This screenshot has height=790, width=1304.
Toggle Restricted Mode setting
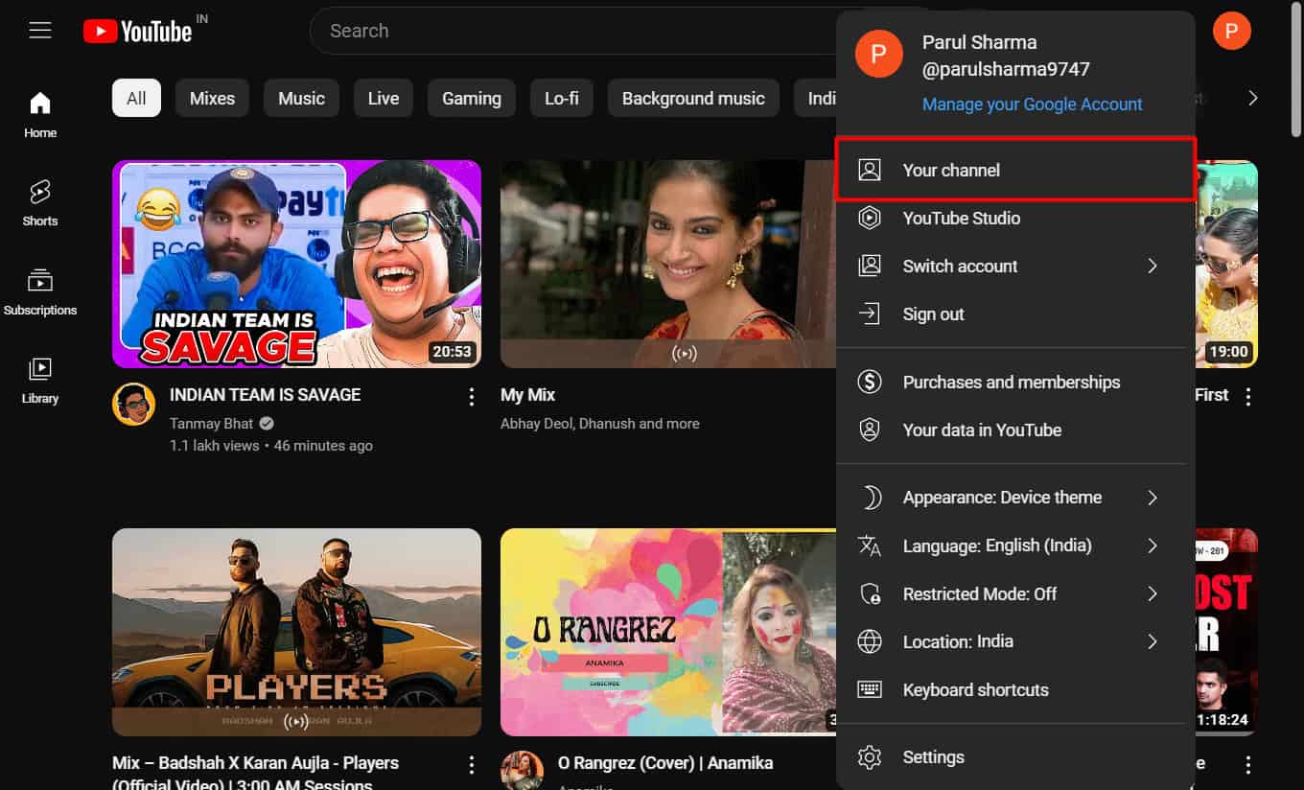coord(980,593)
